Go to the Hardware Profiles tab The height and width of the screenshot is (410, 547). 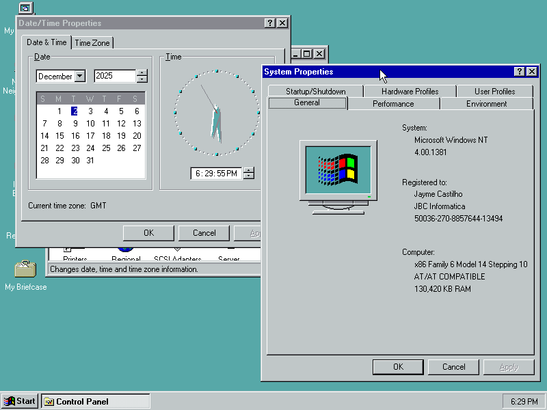(x=410, y=92)
